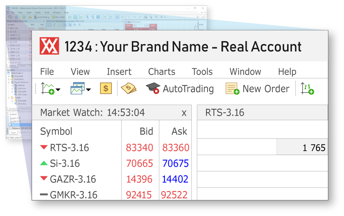Switch to the Exposure tab in background Toolbox
344x216 pixels.
coord(23,133)
